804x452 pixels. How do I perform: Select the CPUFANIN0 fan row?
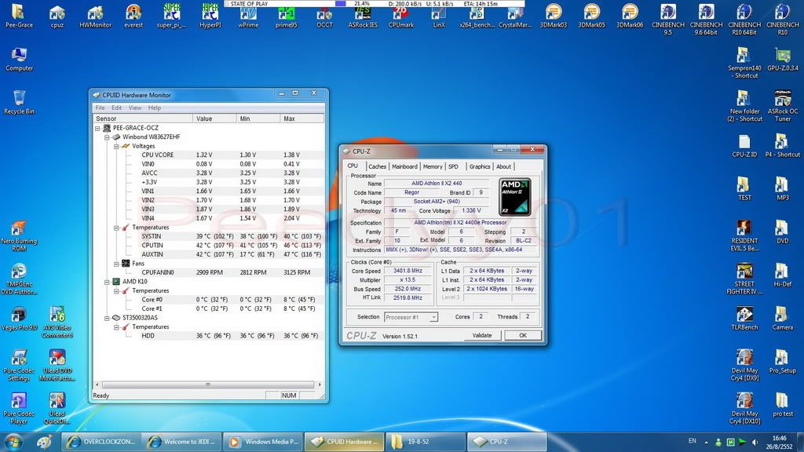(x=209, y=272)
